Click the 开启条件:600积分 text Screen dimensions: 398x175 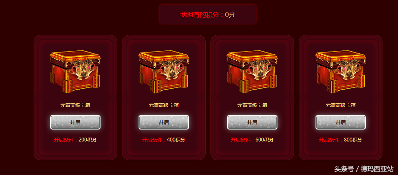(252, 140)
